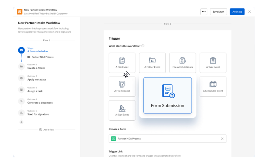This screenshot has width=260, height=162.
Task: Select the A File Request trigger
Action: pos(122,86)
